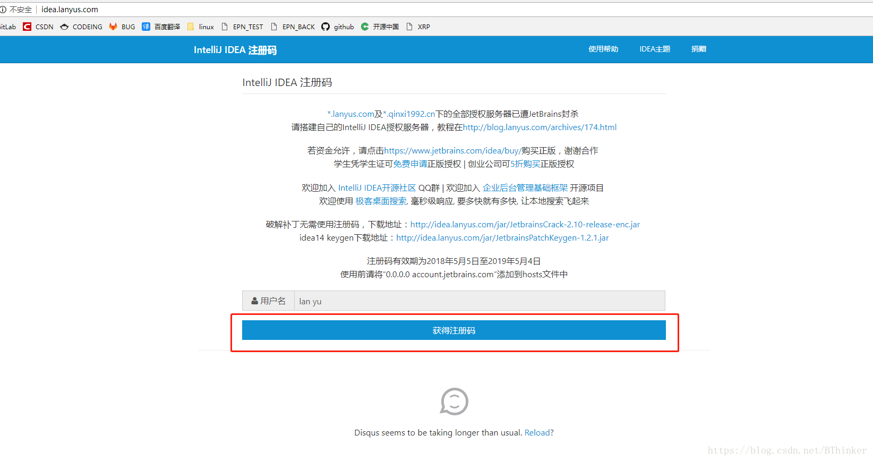Open the EPN_BACK bookmark
Screen dimensions: 873x461
[293, 27]
